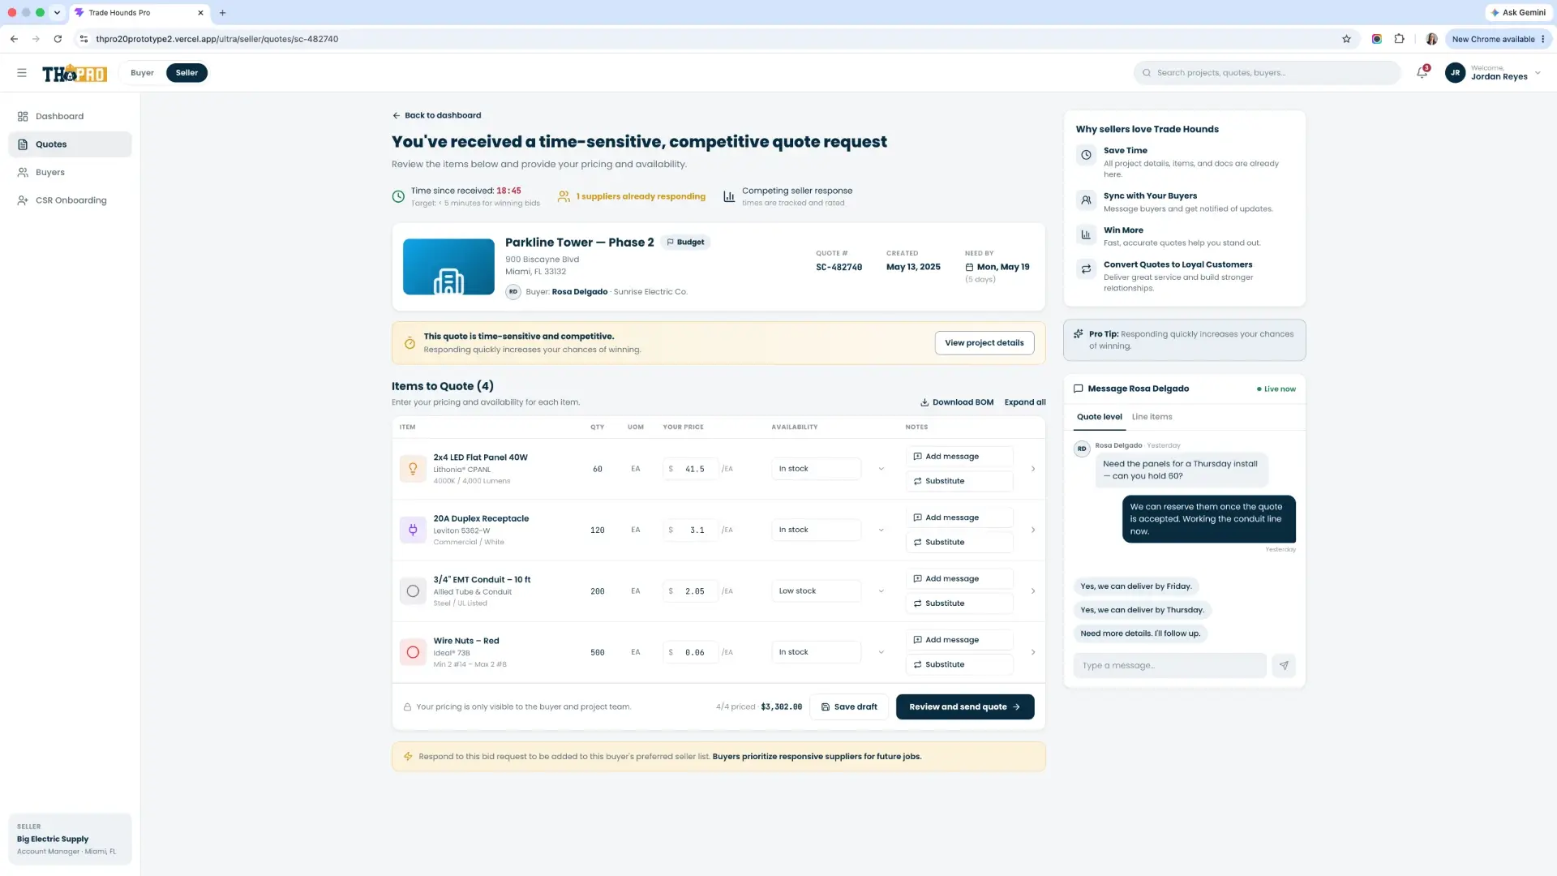Click the Wire Nuts red circle icon
The height and width of the screenshot is (876, 1557).
pos(413,652)
